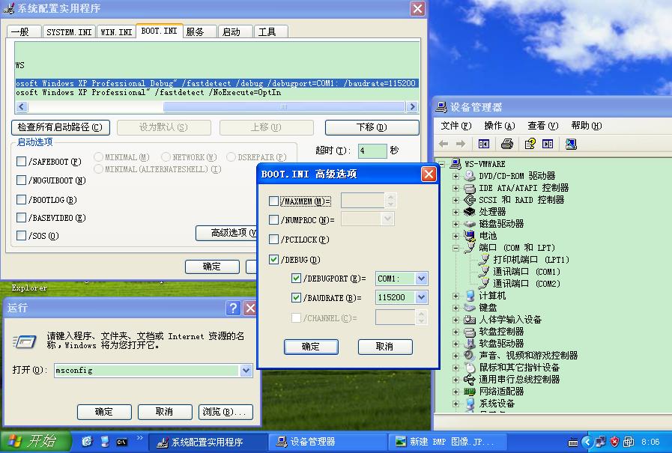Select the printer port LPT1 icon
The width and height of the screenshot is (672, 453).
pyautogui.click(x=484, y=260)
